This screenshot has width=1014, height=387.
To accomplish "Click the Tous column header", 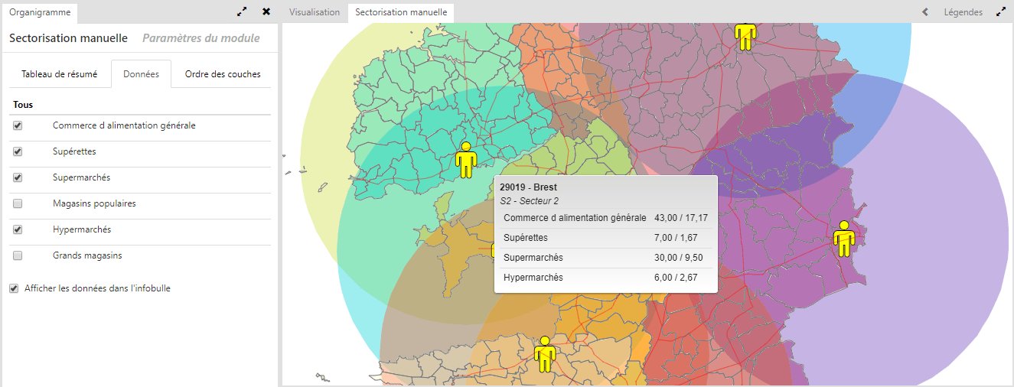I will click(23, 104).
